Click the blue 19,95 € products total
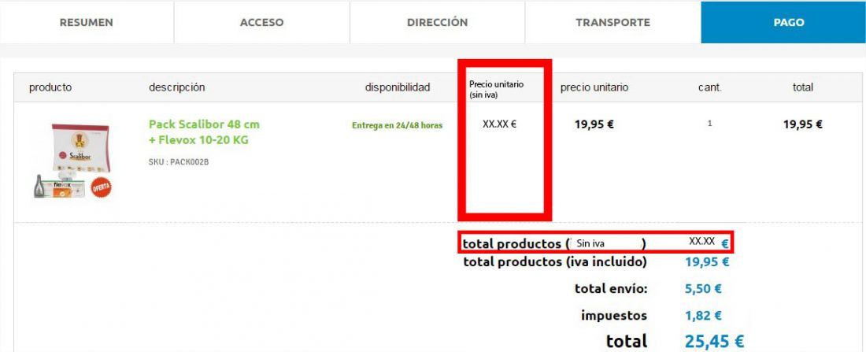 click(707, 262)
